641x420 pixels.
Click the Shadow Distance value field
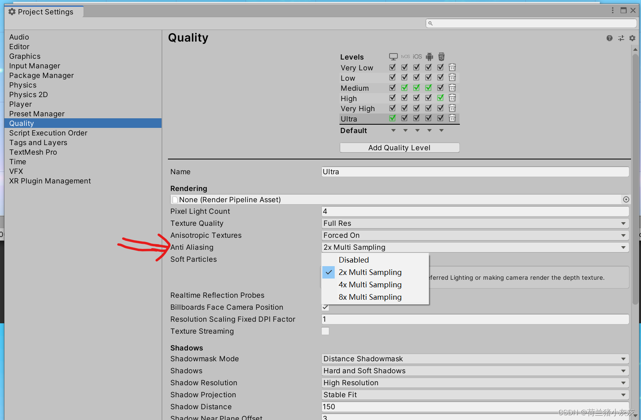tap(475, 407)
